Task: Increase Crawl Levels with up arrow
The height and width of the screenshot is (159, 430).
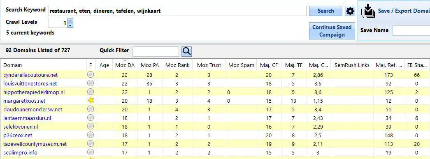Action: click(70, 21)
